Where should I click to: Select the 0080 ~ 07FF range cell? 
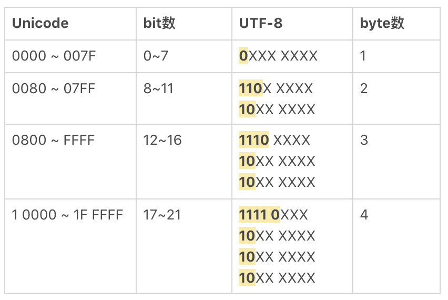[x=54, y=88]
